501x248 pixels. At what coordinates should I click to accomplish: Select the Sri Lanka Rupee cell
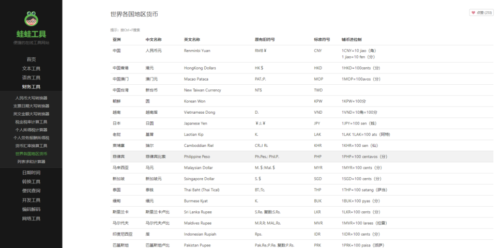[x=198, y=212]
